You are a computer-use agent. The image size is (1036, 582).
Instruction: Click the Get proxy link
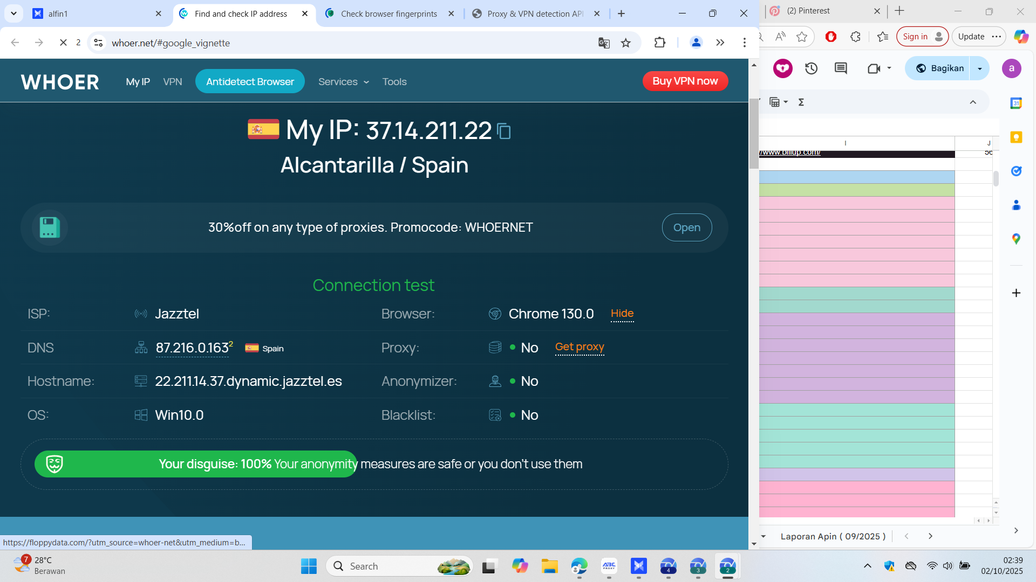(580, 347)
